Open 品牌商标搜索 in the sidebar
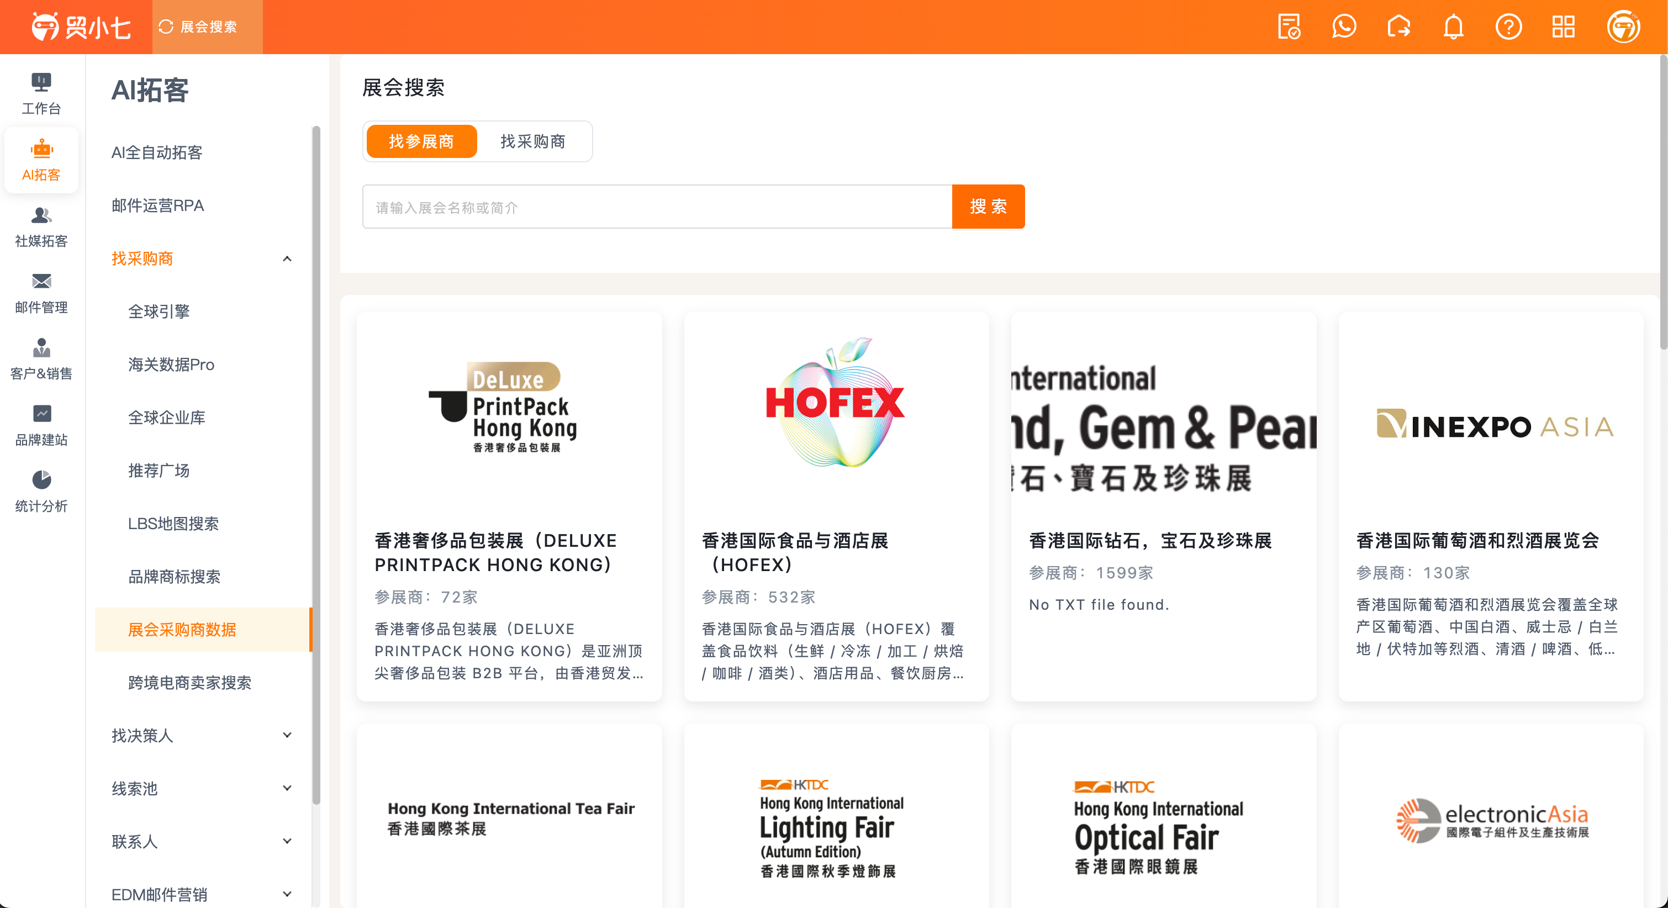1668x908 pixels. (174, 577)
